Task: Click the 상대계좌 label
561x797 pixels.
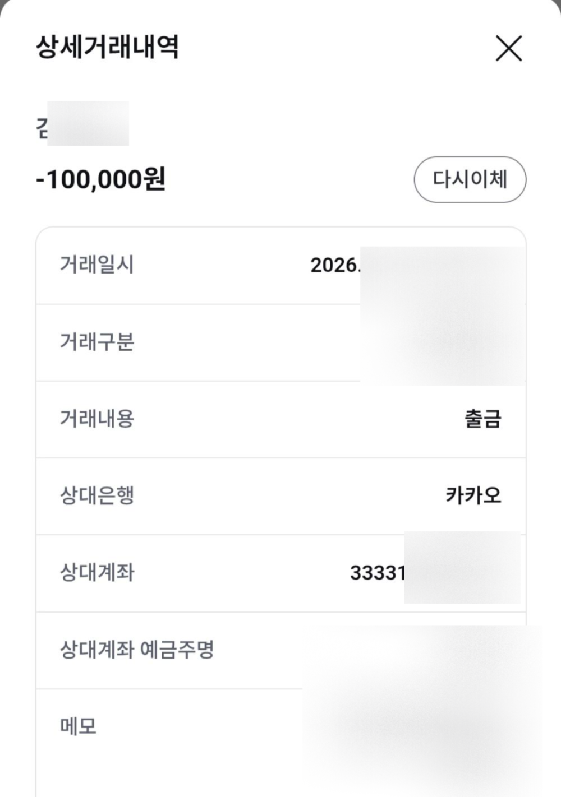Action: [96, 572]
